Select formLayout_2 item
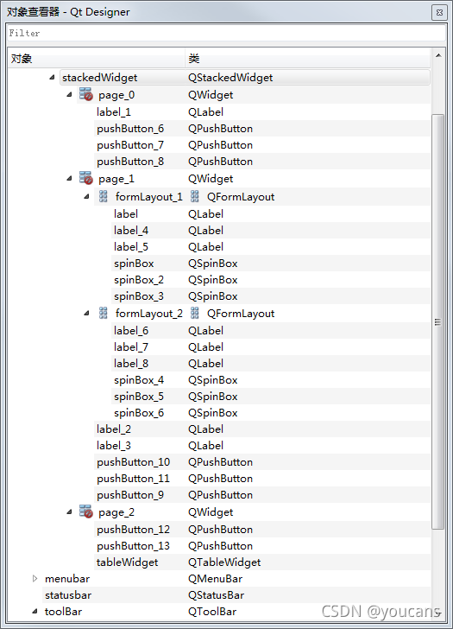Screen dimensions: 453x629 (x=149, y=314)
